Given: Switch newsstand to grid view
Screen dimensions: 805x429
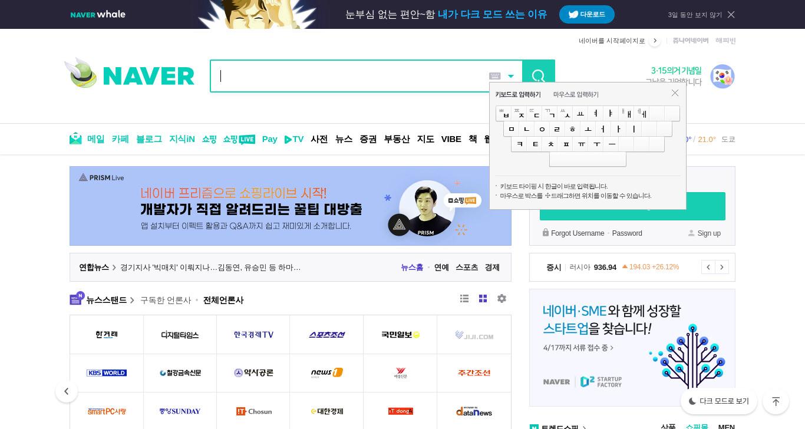Looking at the screenshot, I should tap(483, 299).
